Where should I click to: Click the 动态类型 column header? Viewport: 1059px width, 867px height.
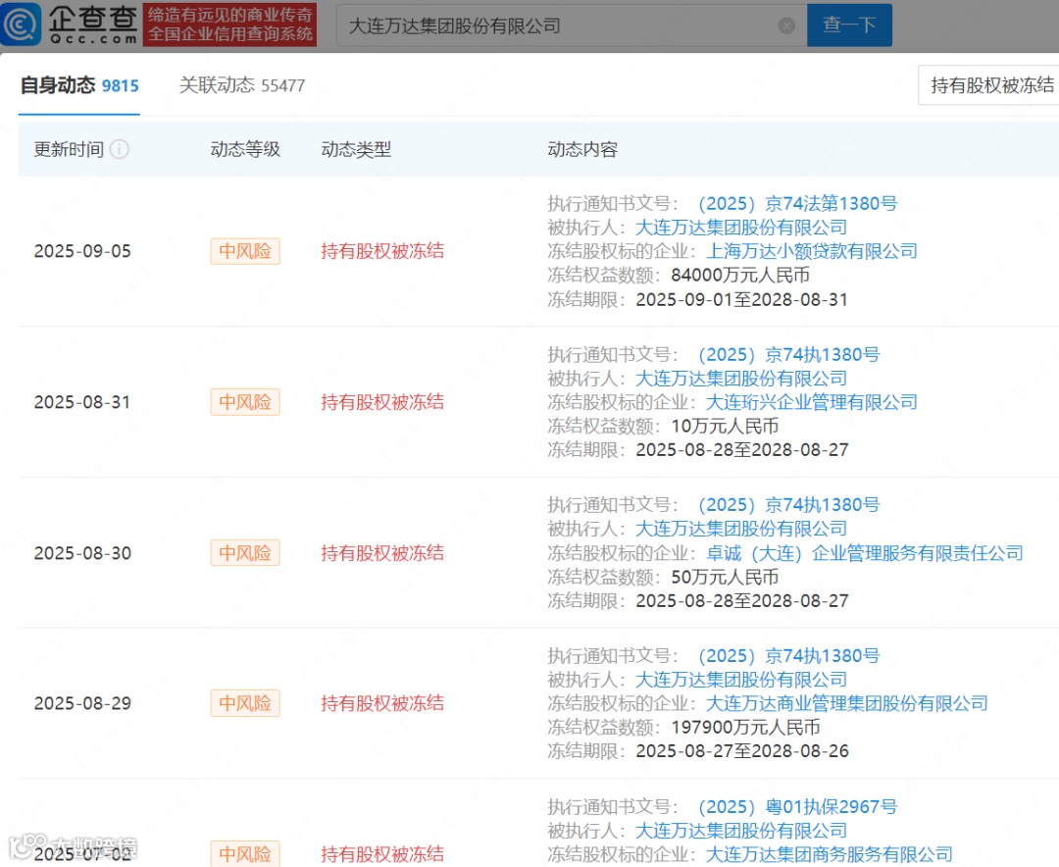coord(356,149)
